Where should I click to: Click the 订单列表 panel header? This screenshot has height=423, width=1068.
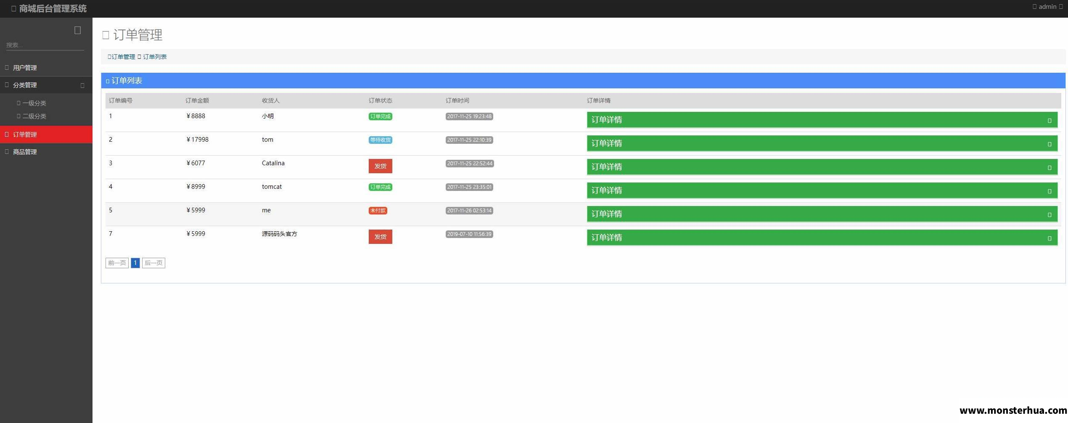583,81
